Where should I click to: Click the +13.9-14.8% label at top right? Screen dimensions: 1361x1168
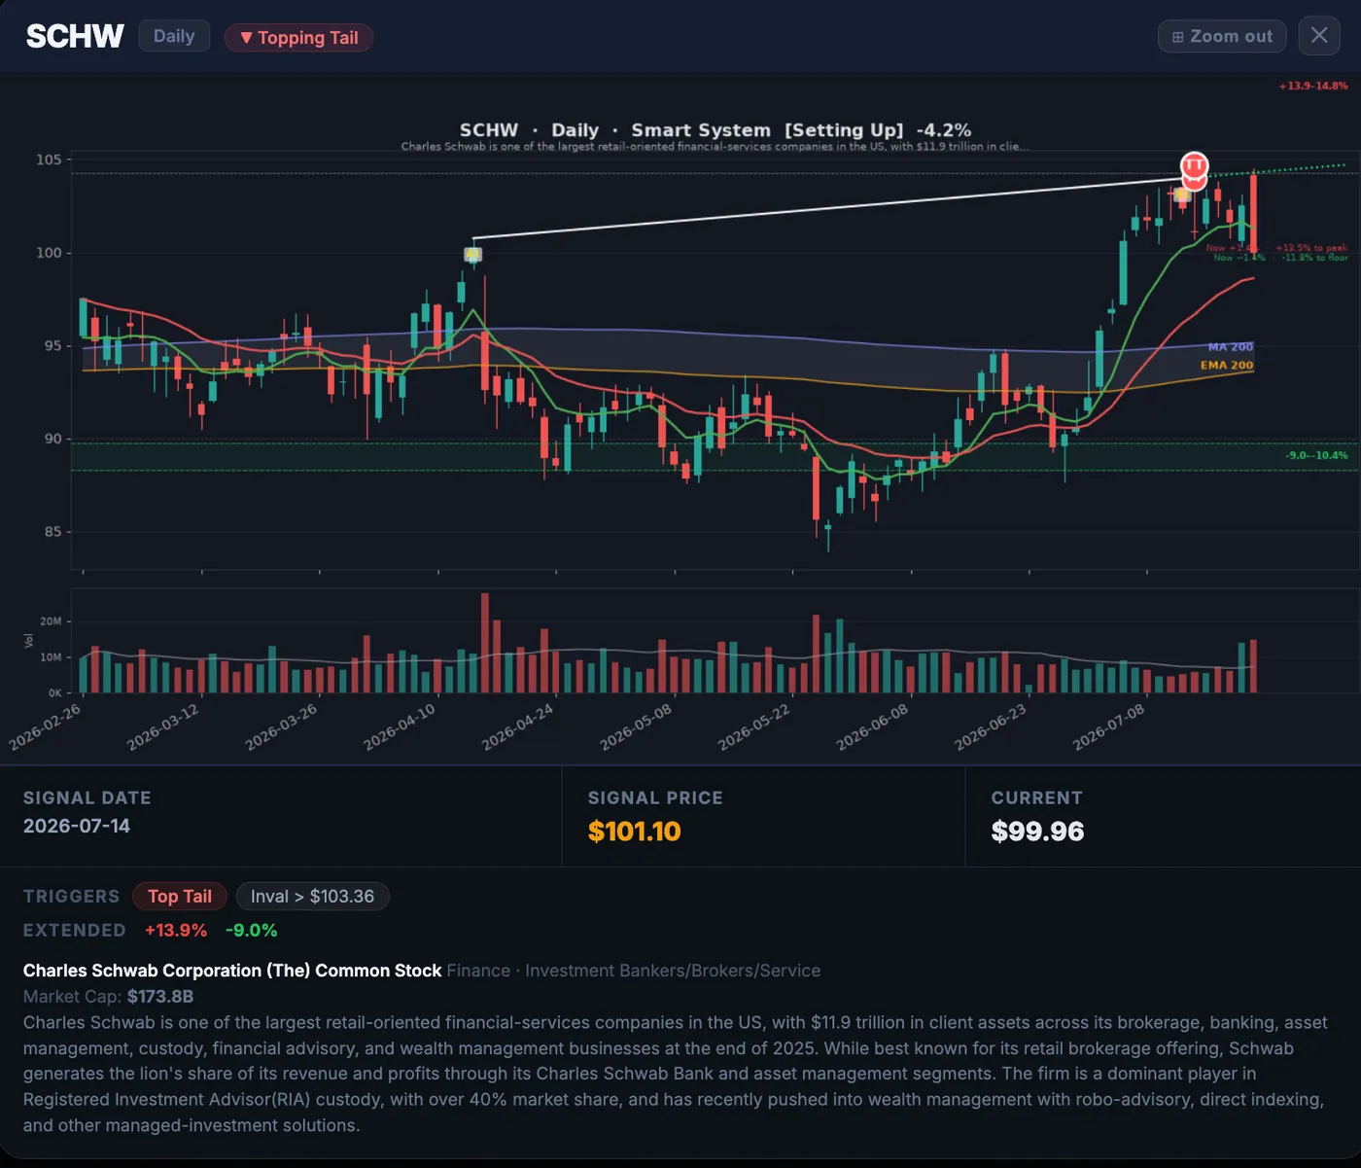(x=1313, y=87)
